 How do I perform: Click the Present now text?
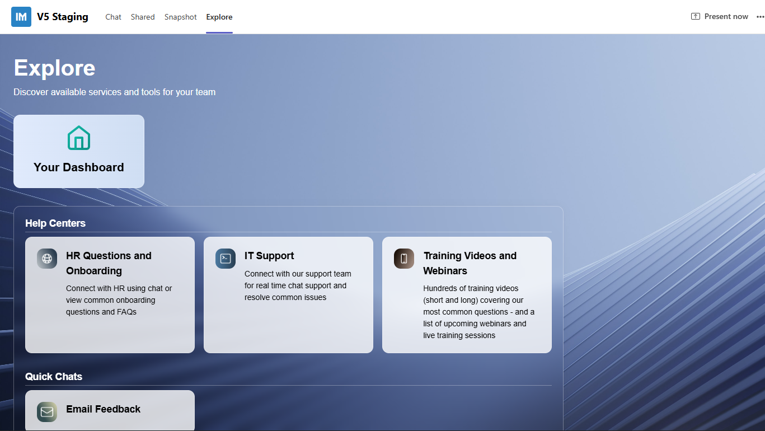coord(726,17)
